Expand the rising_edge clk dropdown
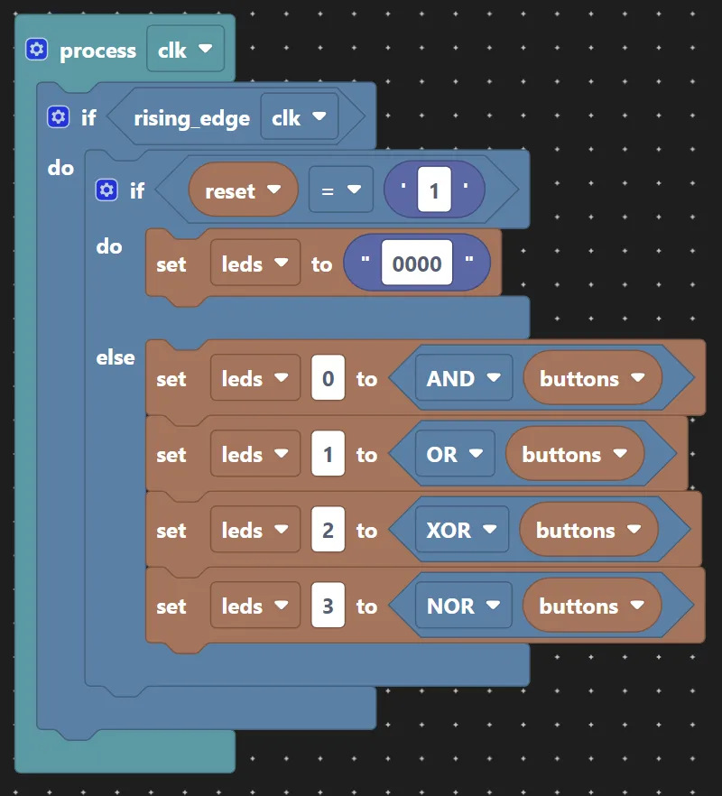Screen dimensions: 722x796 pos(298,117)
